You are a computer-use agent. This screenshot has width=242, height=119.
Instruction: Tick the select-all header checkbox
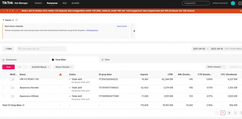tap(3, 74)
